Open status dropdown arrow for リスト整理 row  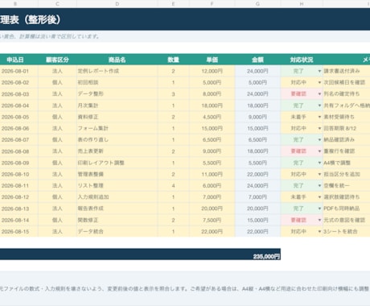coord(319,186)
